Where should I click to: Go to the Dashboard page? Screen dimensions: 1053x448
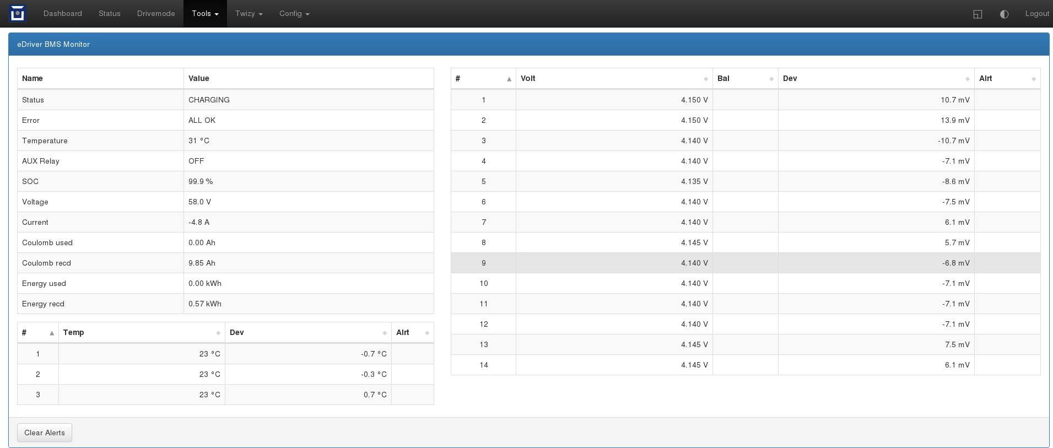click(x=63, y=14)
